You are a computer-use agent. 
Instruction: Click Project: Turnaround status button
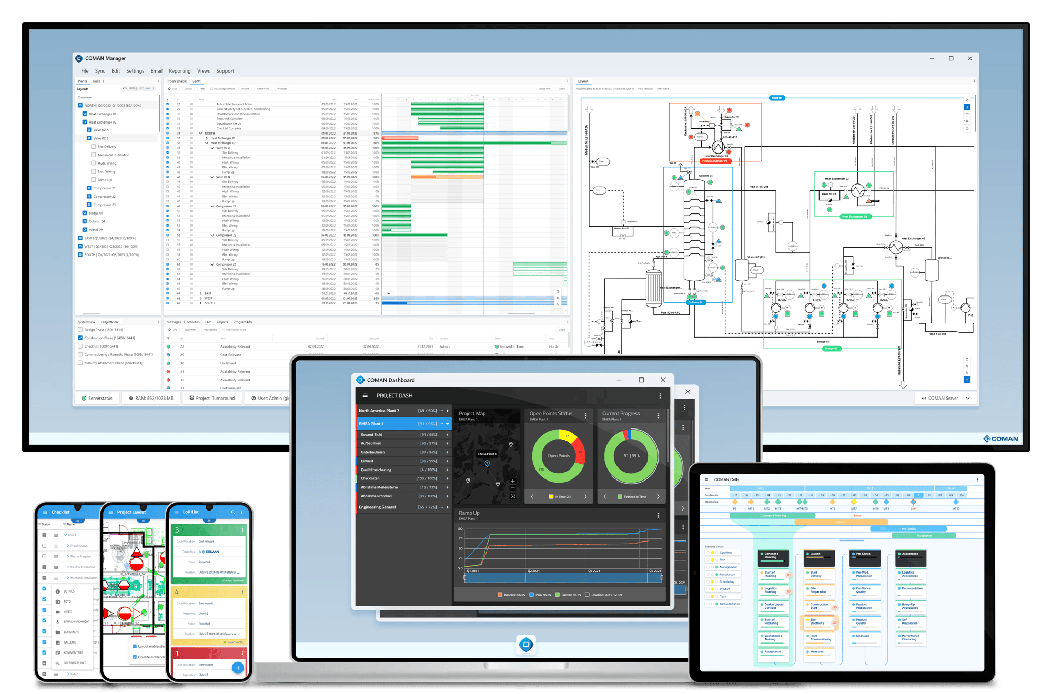213,398
